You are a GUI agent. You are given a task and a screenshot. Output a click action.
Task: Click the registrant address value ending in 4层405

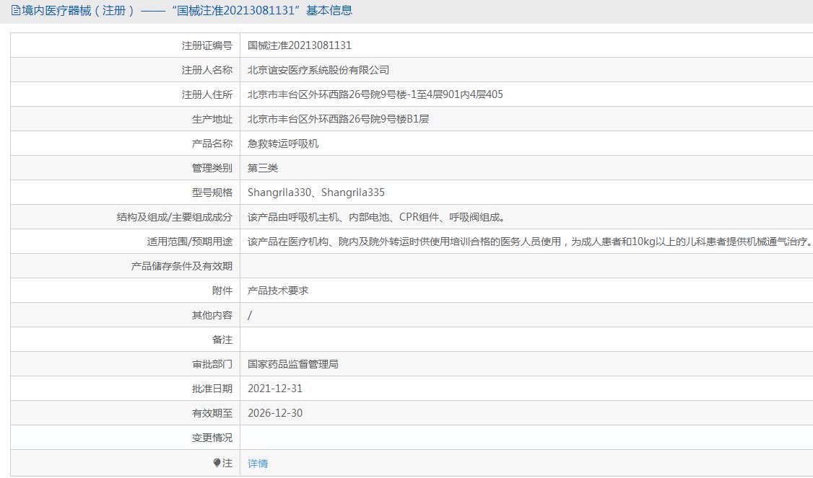pos(375,94)
